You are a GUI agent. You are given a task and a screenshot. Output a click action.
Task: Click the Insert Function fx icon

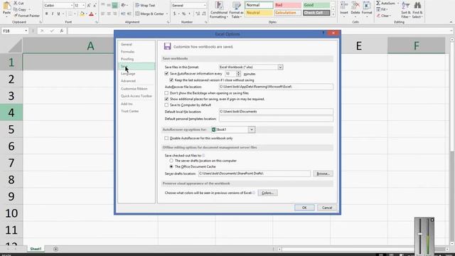(x=62, y=31)
